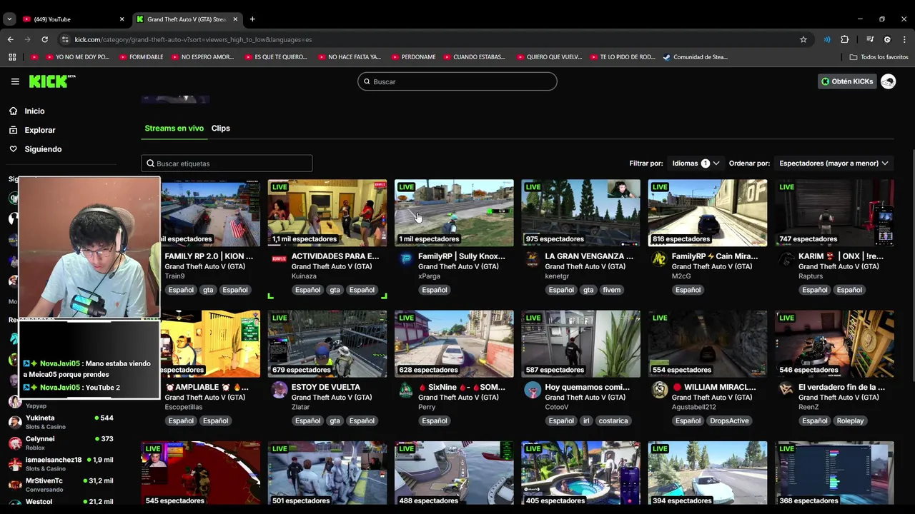
Task: Open a new browser tab
Action: click(252, 19)
